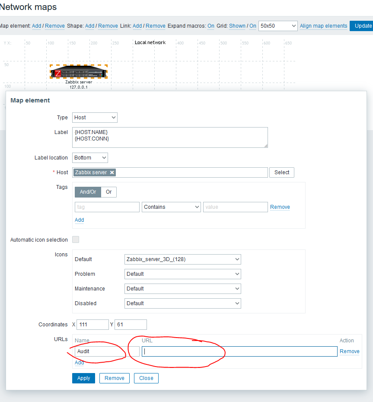Click the tag value input field
This screenshot has width=373, height=402.
(235, 207)
